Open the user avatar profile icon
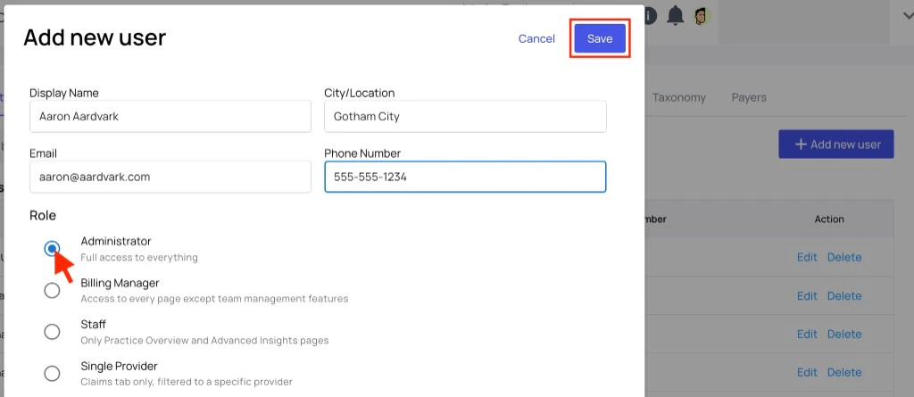The width and height of the screenshot is (914, 397). 702,16
